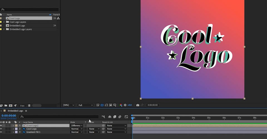This screenshot has height=139, width=267.
Task: Toggle Preserve Transparency for [Cool Logo] layer
Action: click(85, 126)
